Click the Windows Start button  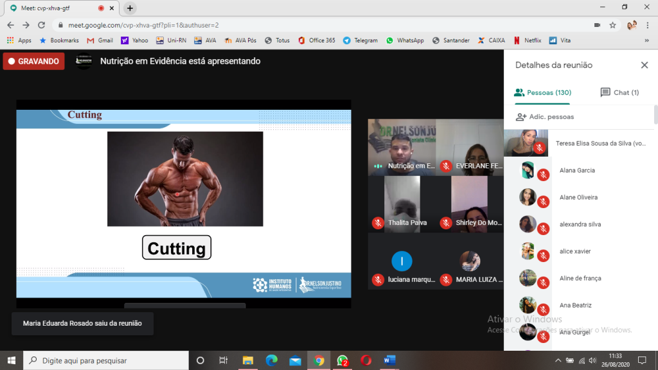click(12, 360)
